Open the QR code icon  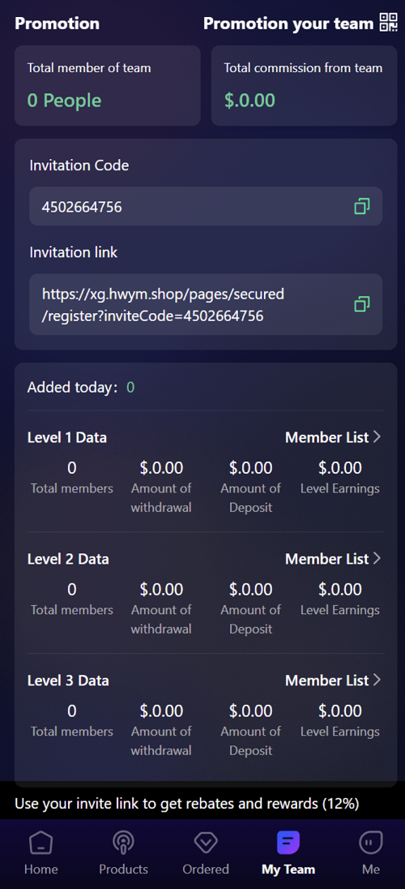[x=388, y=23]
